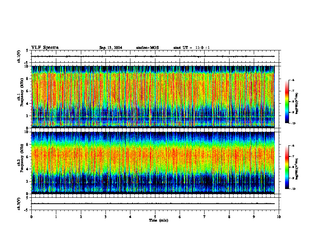Click the "ch.3(V)" axis label
This screenshot has height=243, width=314.
19,204
